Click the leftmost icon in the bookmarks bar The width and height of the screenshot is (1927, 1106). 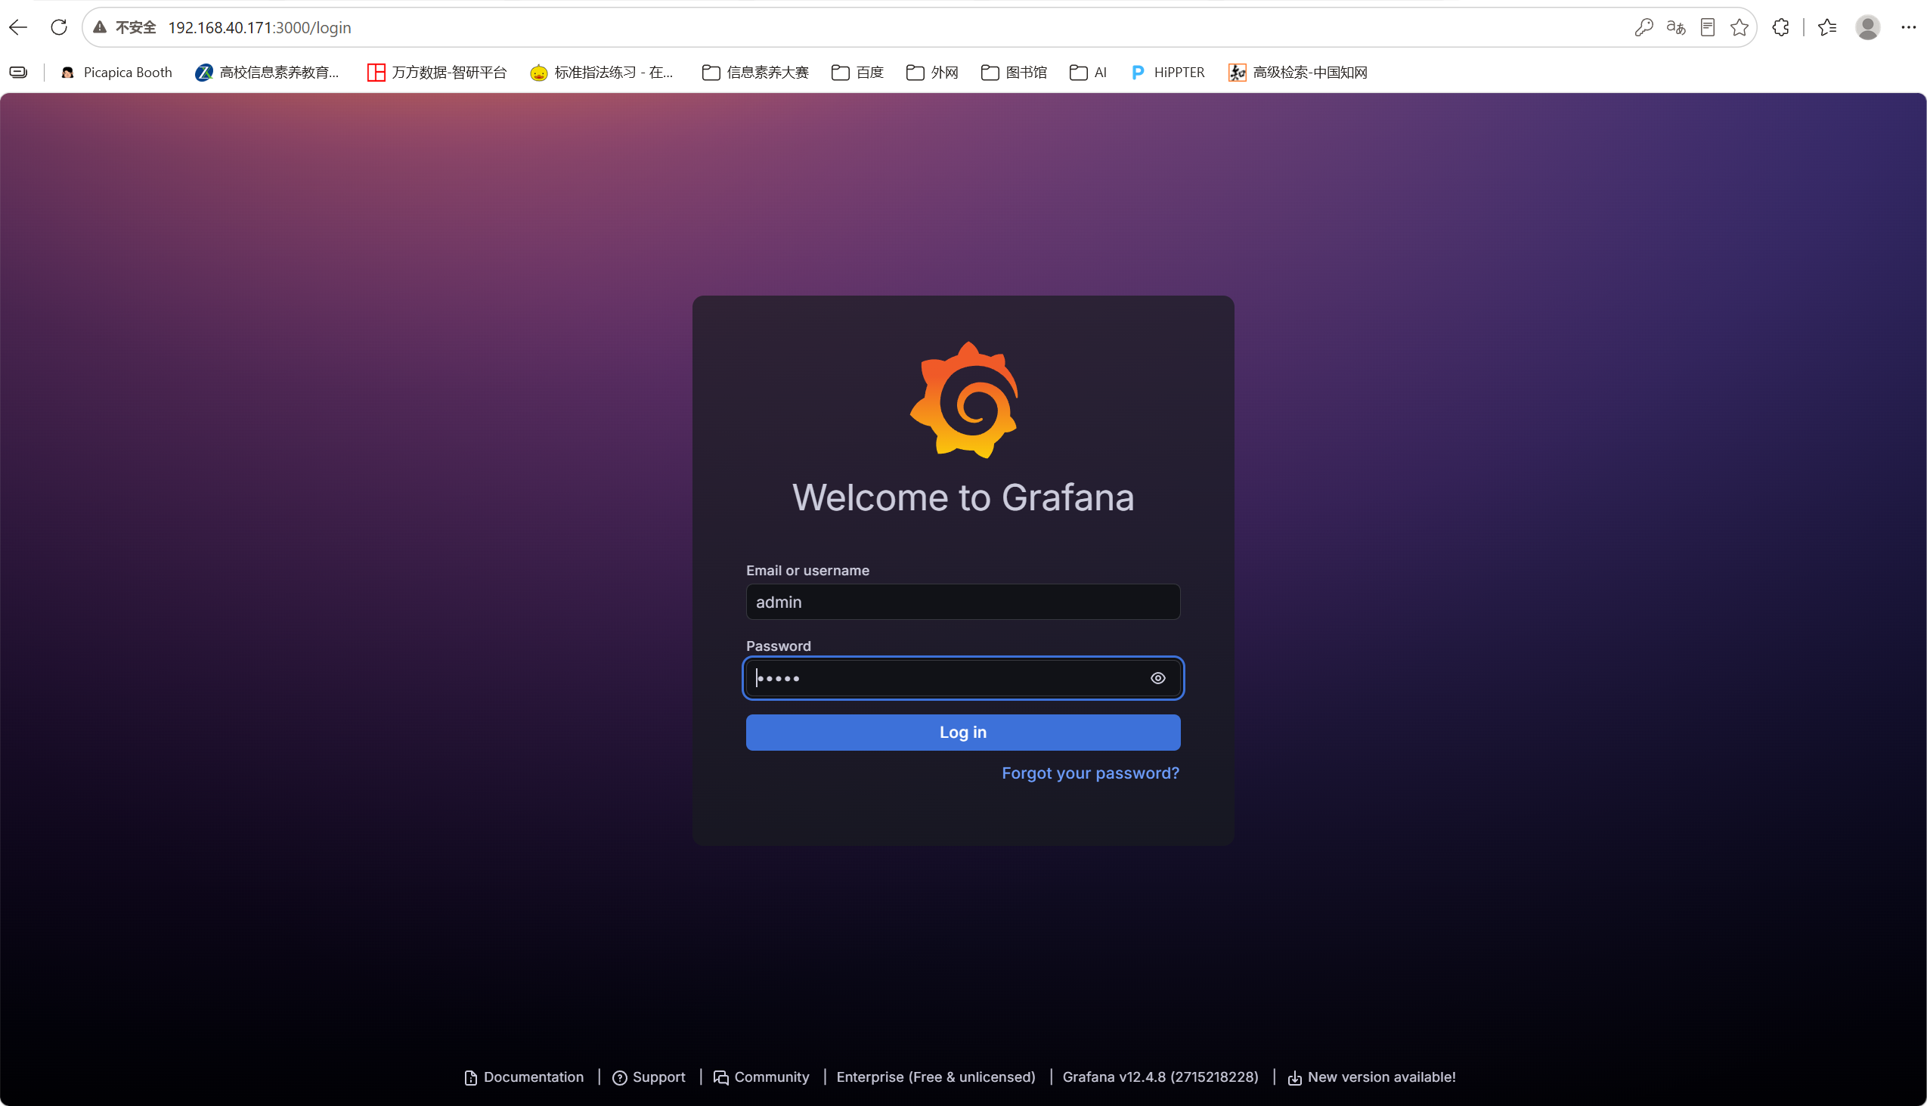(x=18, y=72)
